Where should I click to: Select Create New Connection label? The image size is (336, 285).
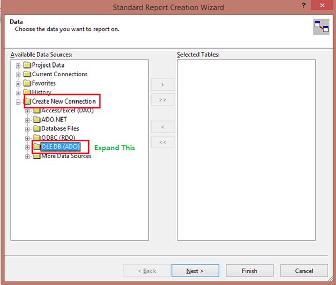click(x=64, y=101)
